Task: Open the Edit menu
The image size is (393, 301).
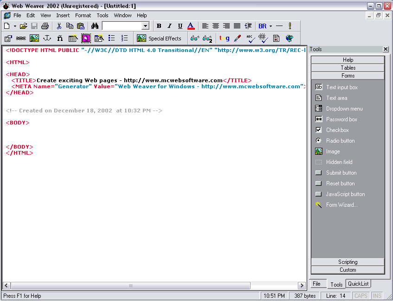Action: (x=31, y=15)
